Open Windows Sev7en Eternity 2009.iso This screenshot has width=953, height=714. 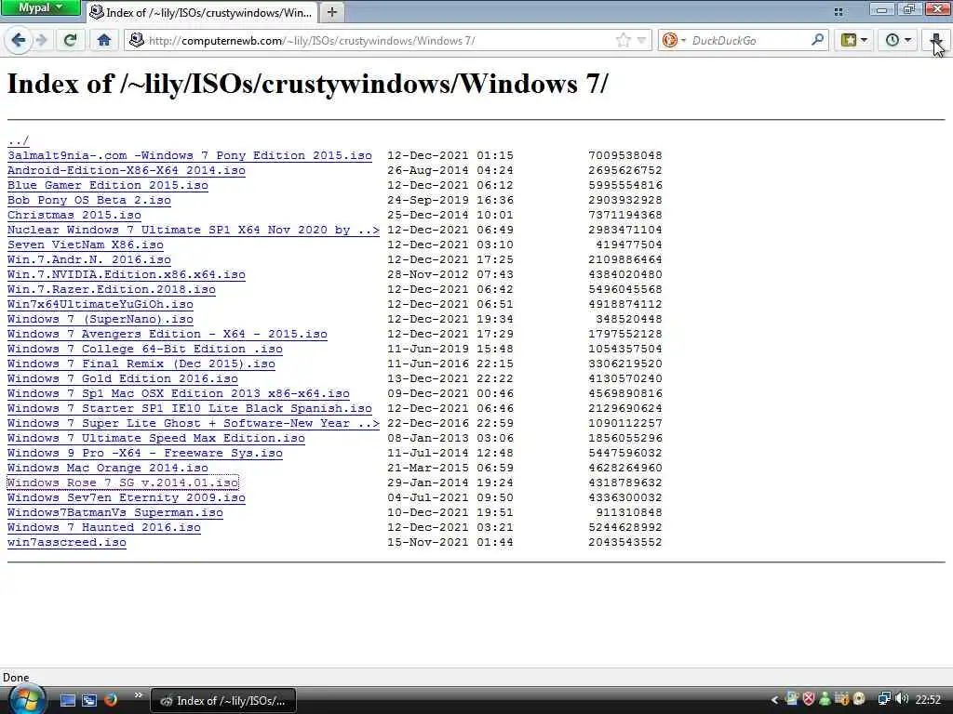point(127,498)
